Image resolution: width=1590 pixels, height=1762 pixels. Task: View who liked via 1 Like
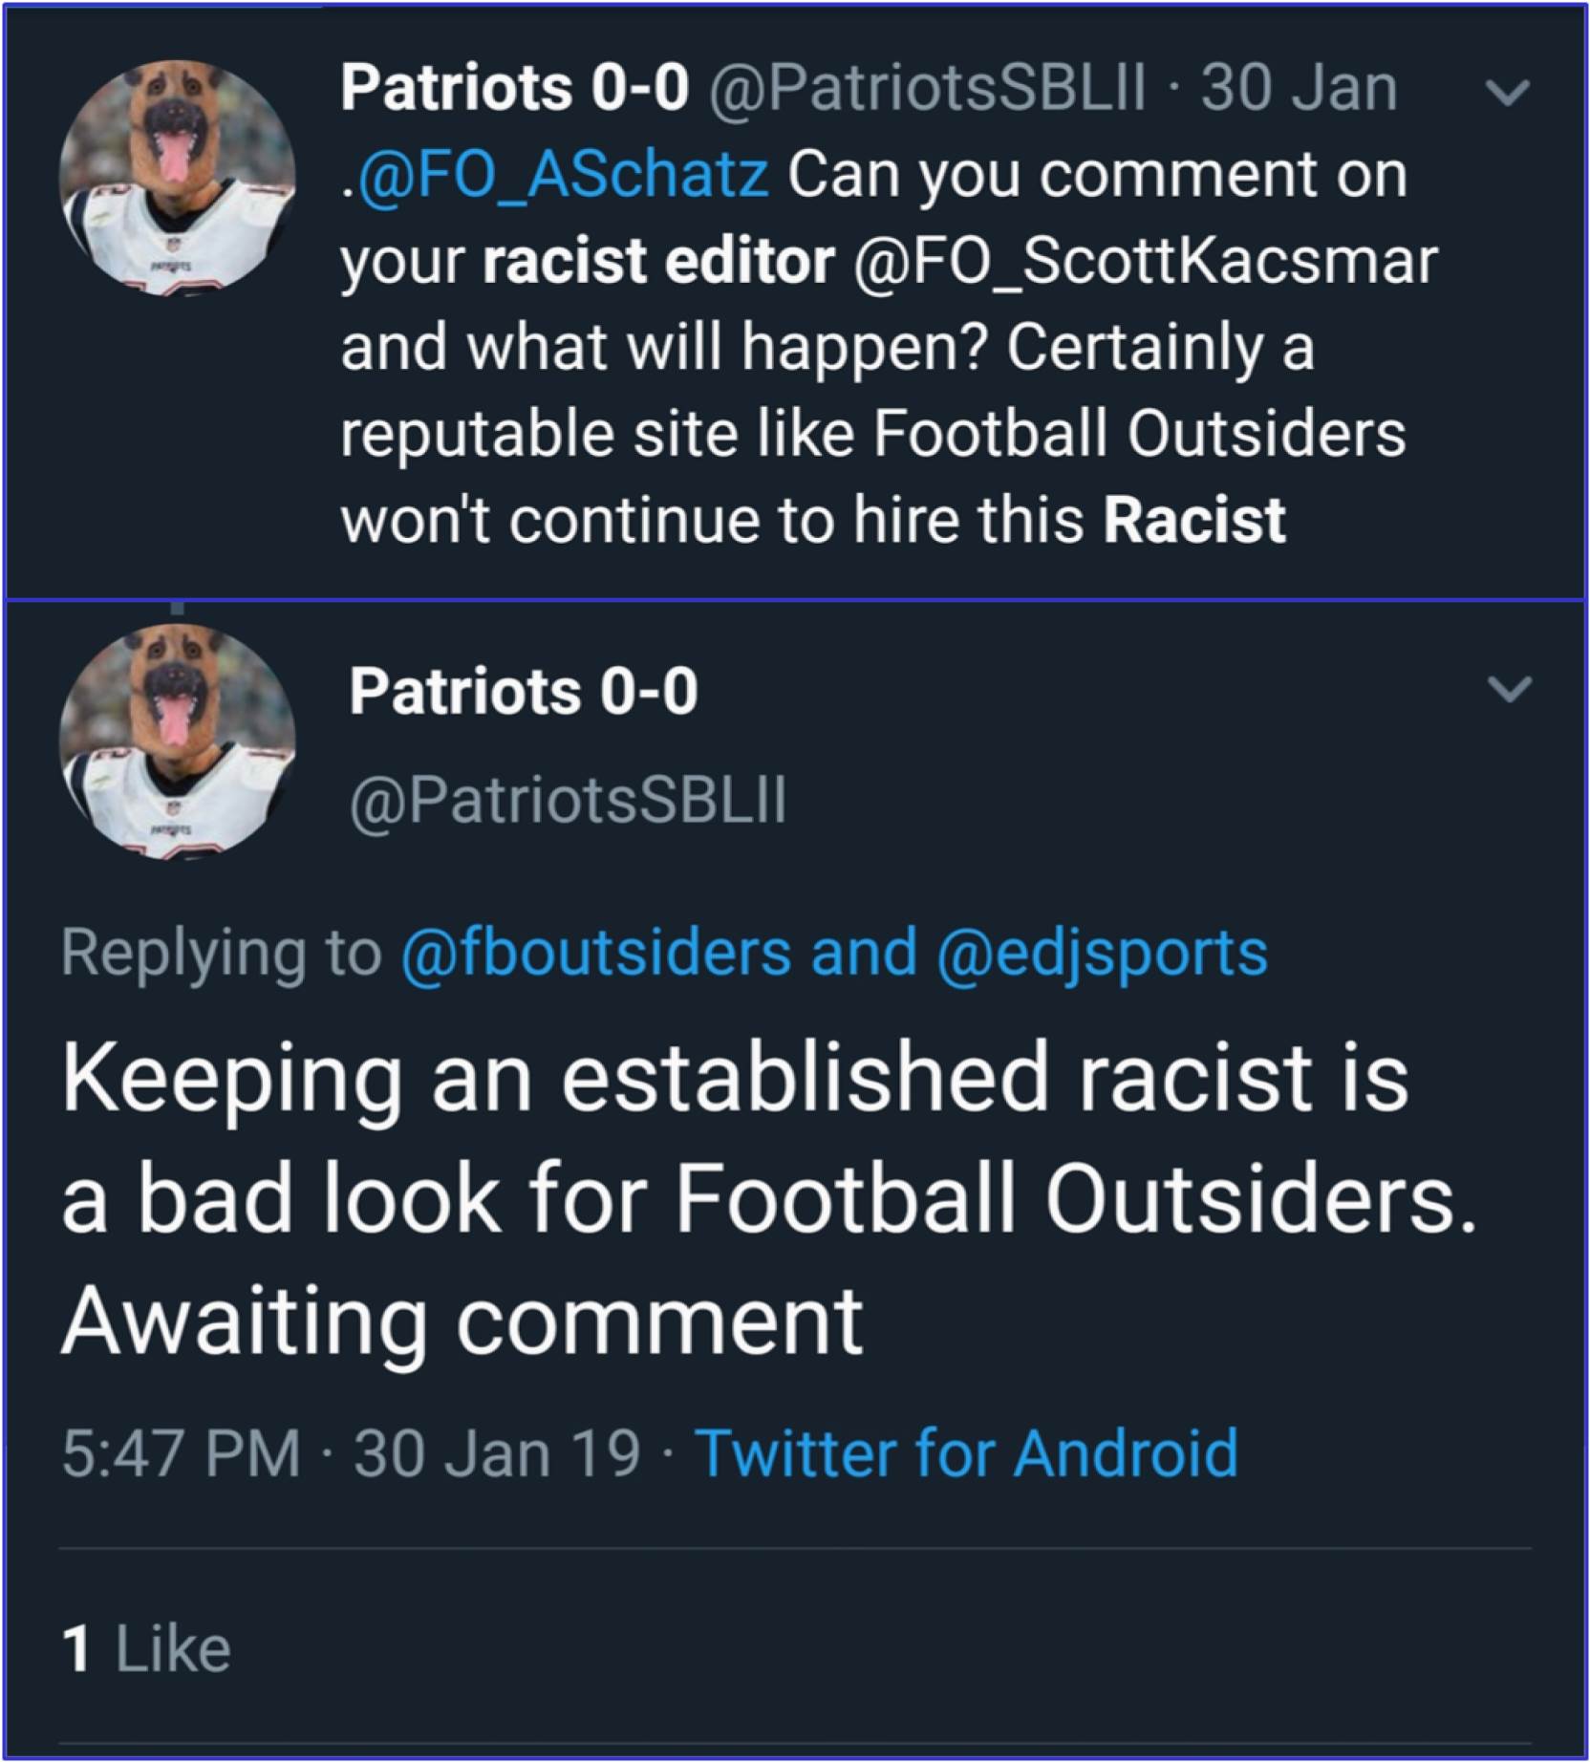[146, 1649]
